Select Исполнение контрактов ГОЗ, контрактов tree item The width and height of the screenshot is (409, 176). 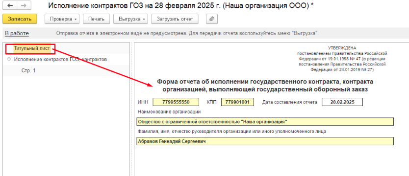point(60,60)
